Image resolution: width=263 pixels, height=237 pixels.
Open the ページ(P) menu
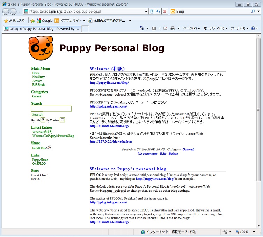click(191, 28)
